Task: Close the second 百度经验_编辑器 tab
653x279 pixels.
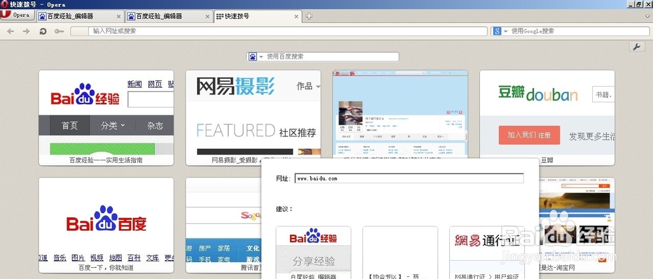Action: point(208,17)
